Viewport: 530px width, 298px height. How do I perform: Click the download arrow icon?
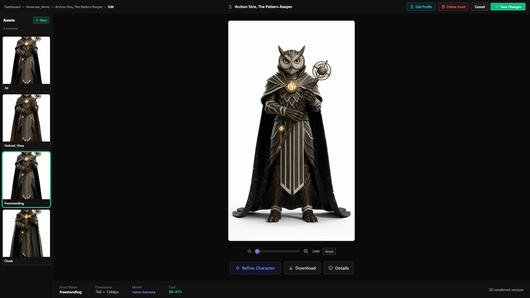click(x=291, y=268)
